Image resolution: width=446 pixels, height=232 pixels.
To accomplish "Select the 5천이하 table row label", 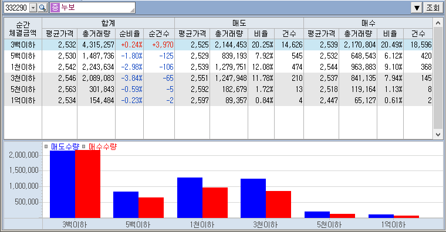I will pyautogui.click(x=23, y=89).
